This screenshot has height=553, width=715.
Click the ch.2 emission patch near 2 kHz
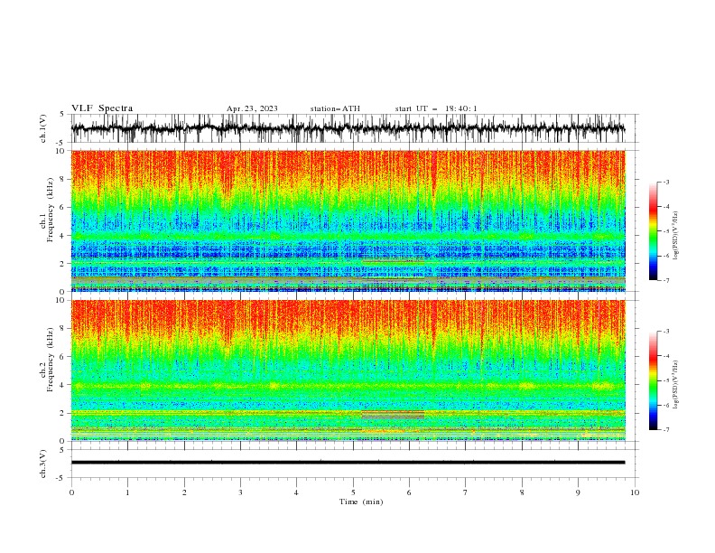point(393,414)
